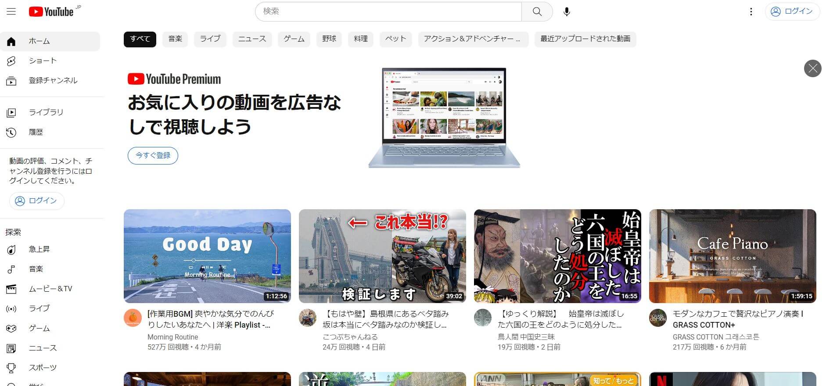
Task: Open the Cafe Piano video thumbnail
Action: [733, 256]
